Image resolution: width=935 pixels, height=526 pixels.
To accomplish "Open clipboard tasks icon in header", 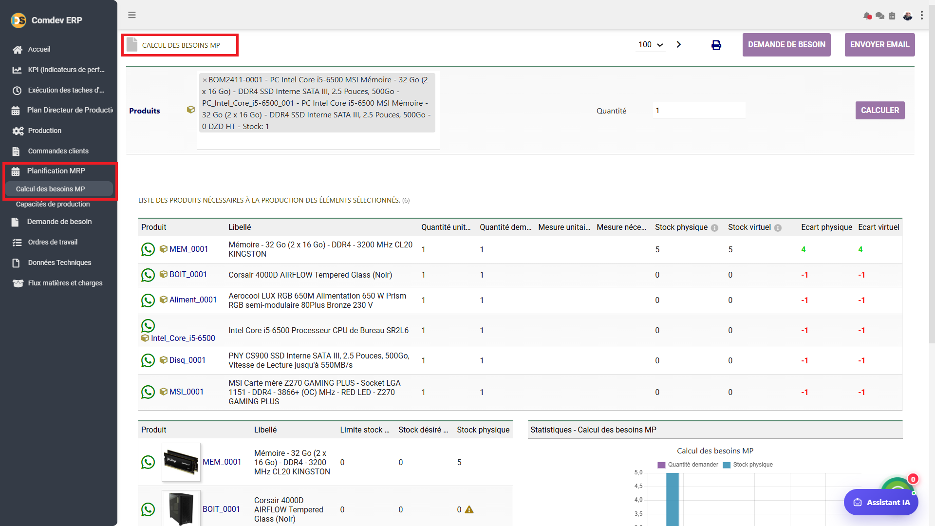I will 892,16.
